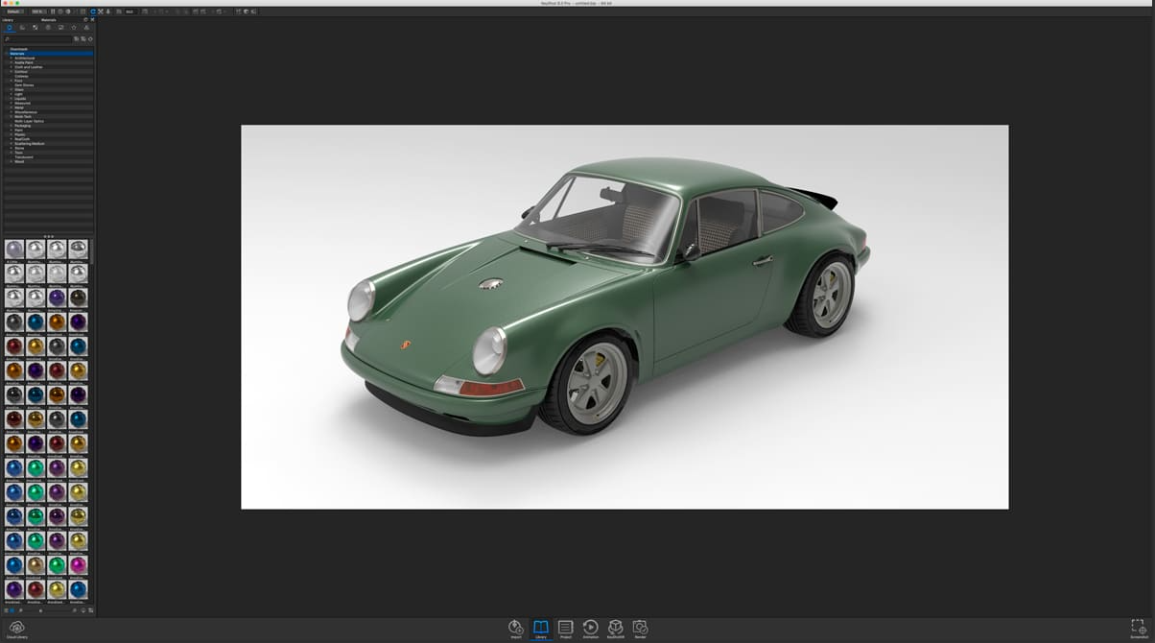Toggle the Library panel button off
The height and width of the screenshot is (643, 1155).
[x=541, y=628]
